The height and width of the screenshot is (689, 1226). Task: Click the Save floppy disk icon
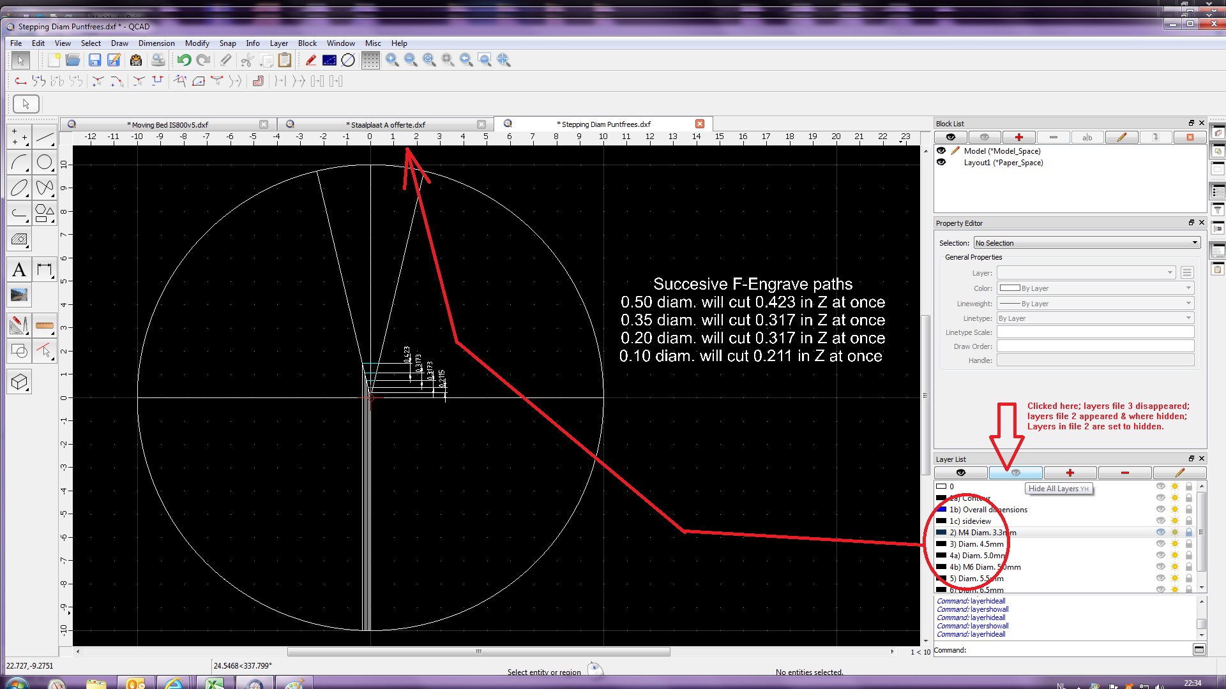95,60
